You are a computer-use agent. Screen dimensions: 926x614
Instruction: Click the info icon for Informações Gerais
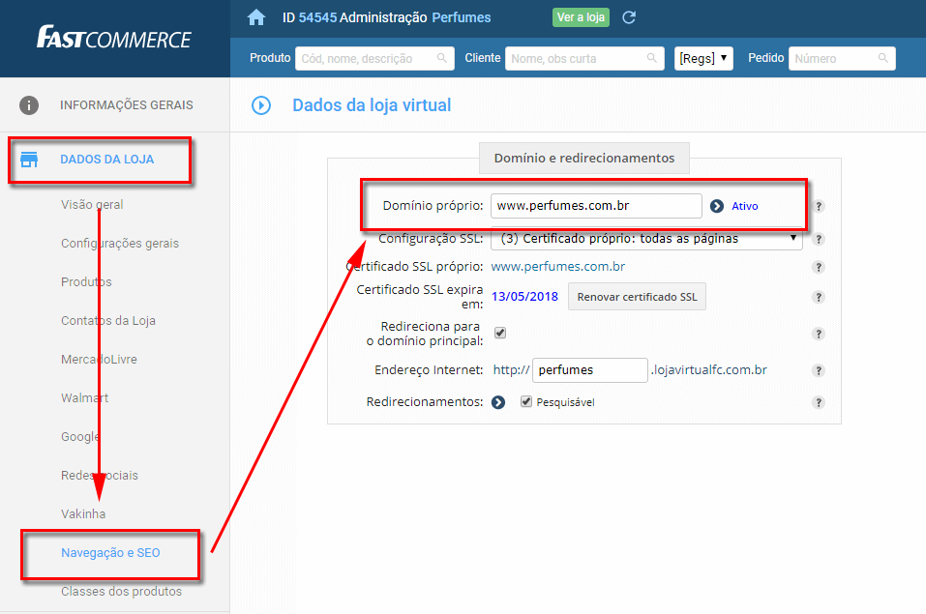[x=29, y=105]
